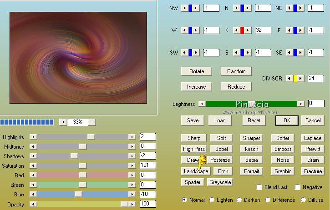Select the Diffuse blend mode radio
Image resolution: width=330 pixels, height=210 pixels.
303,200
